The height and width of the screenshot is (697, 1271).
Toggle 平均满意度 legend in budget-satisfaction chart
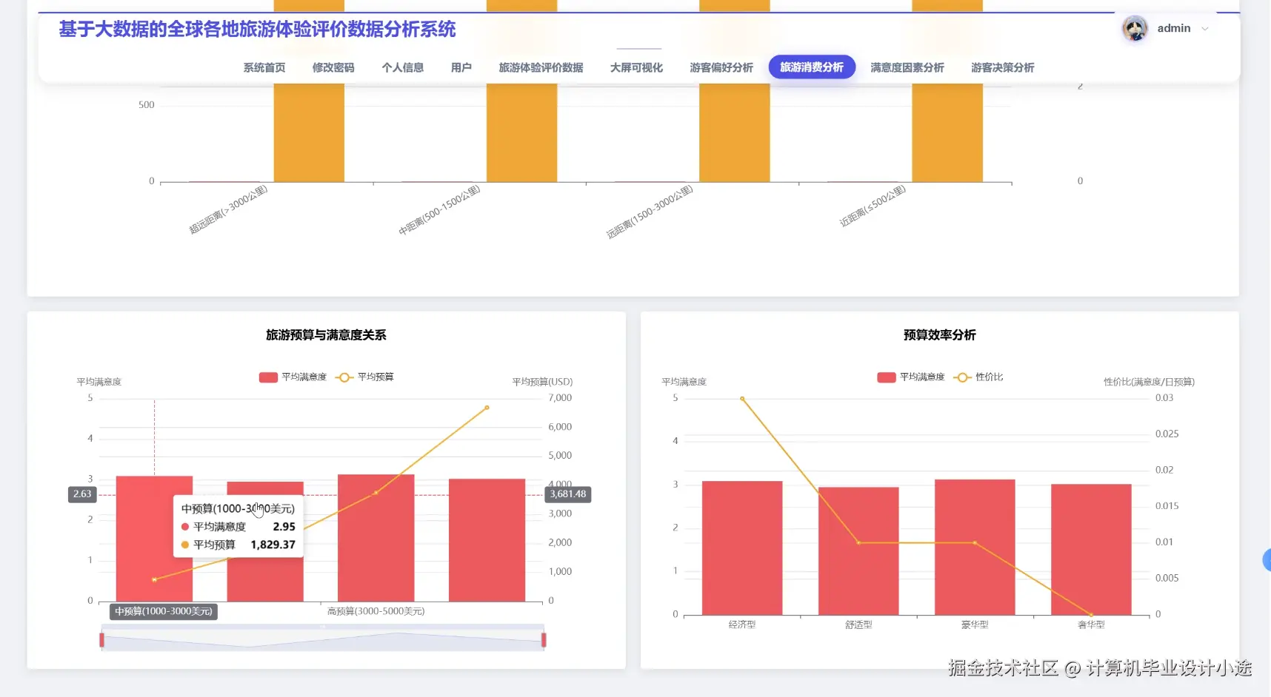293,377
